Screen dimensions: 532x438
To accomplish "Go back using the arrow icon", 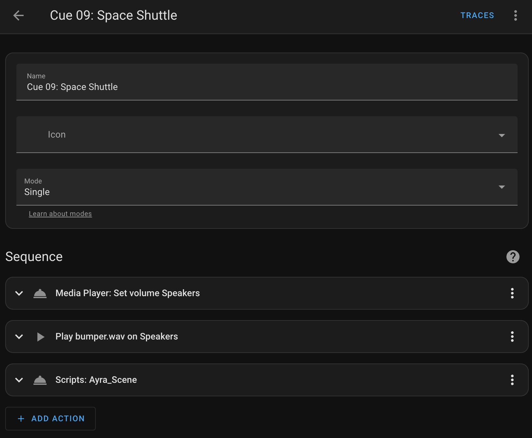I will [19, 15].
